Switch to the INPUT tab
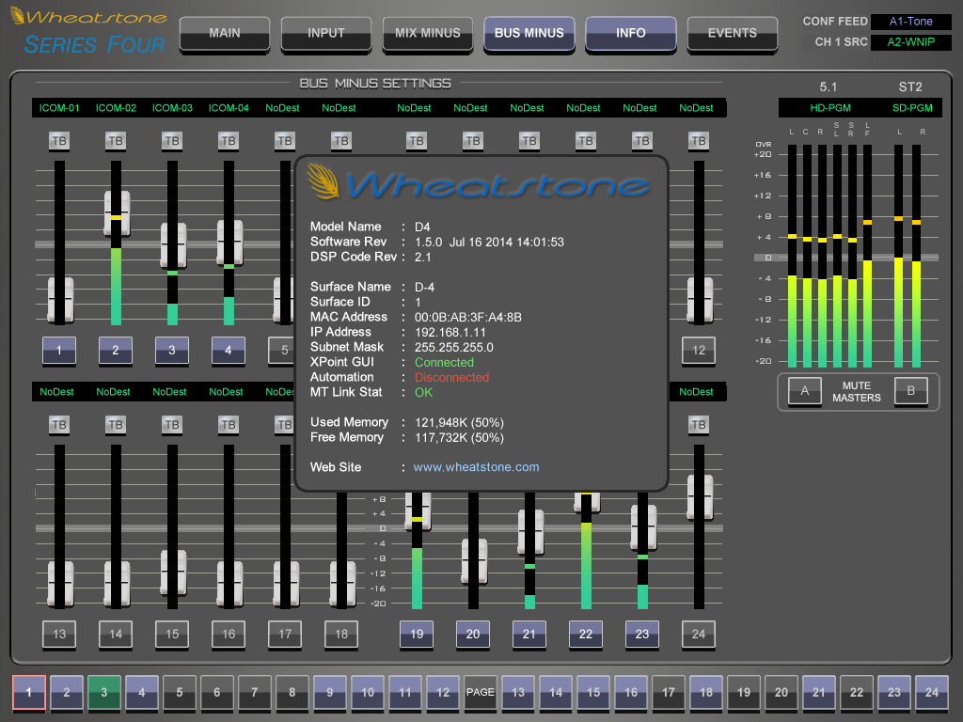The image size is (963, 722). 325,33
